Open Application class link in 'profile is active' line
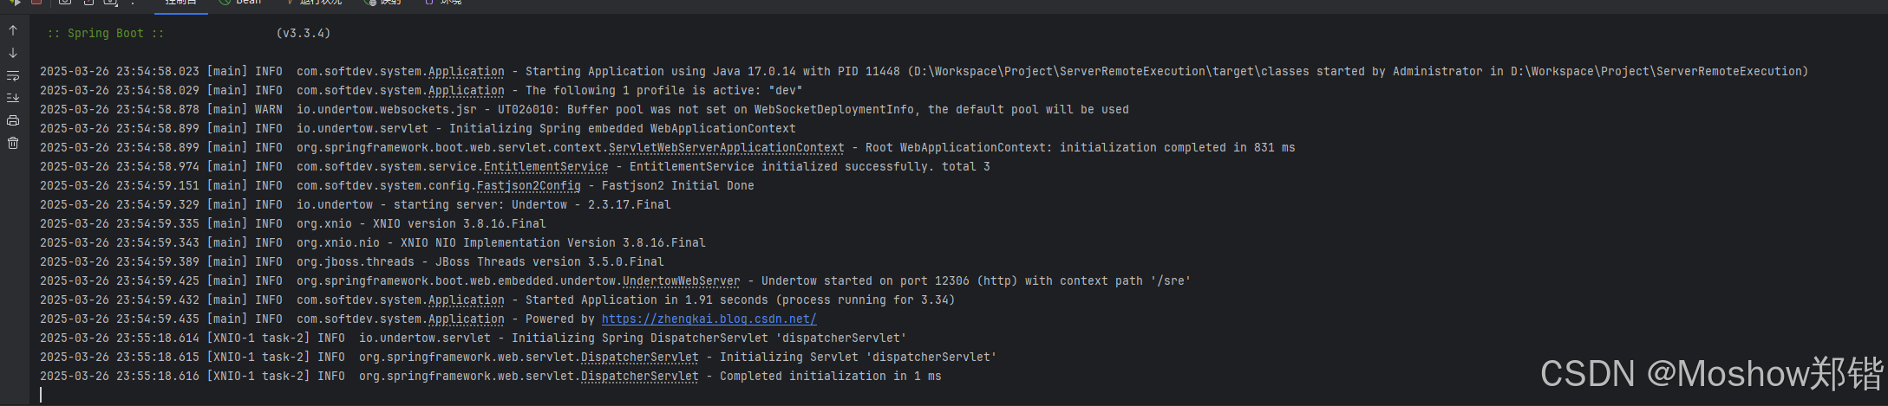 tap(467, 91)
